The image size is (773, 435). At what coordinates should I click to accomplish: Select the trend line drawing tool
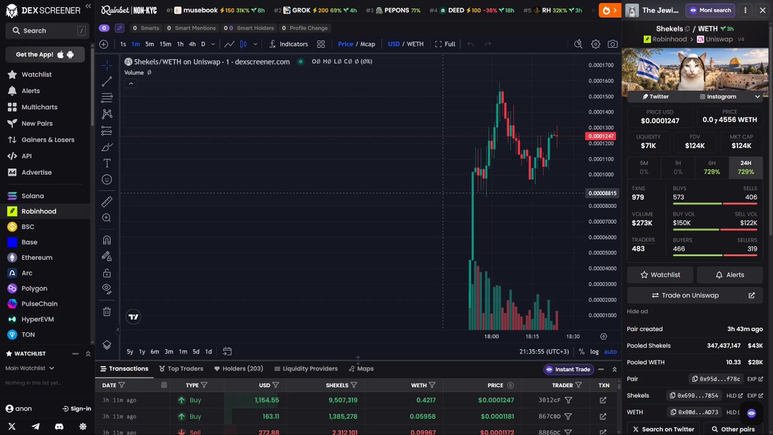click(x=107, y=81)
